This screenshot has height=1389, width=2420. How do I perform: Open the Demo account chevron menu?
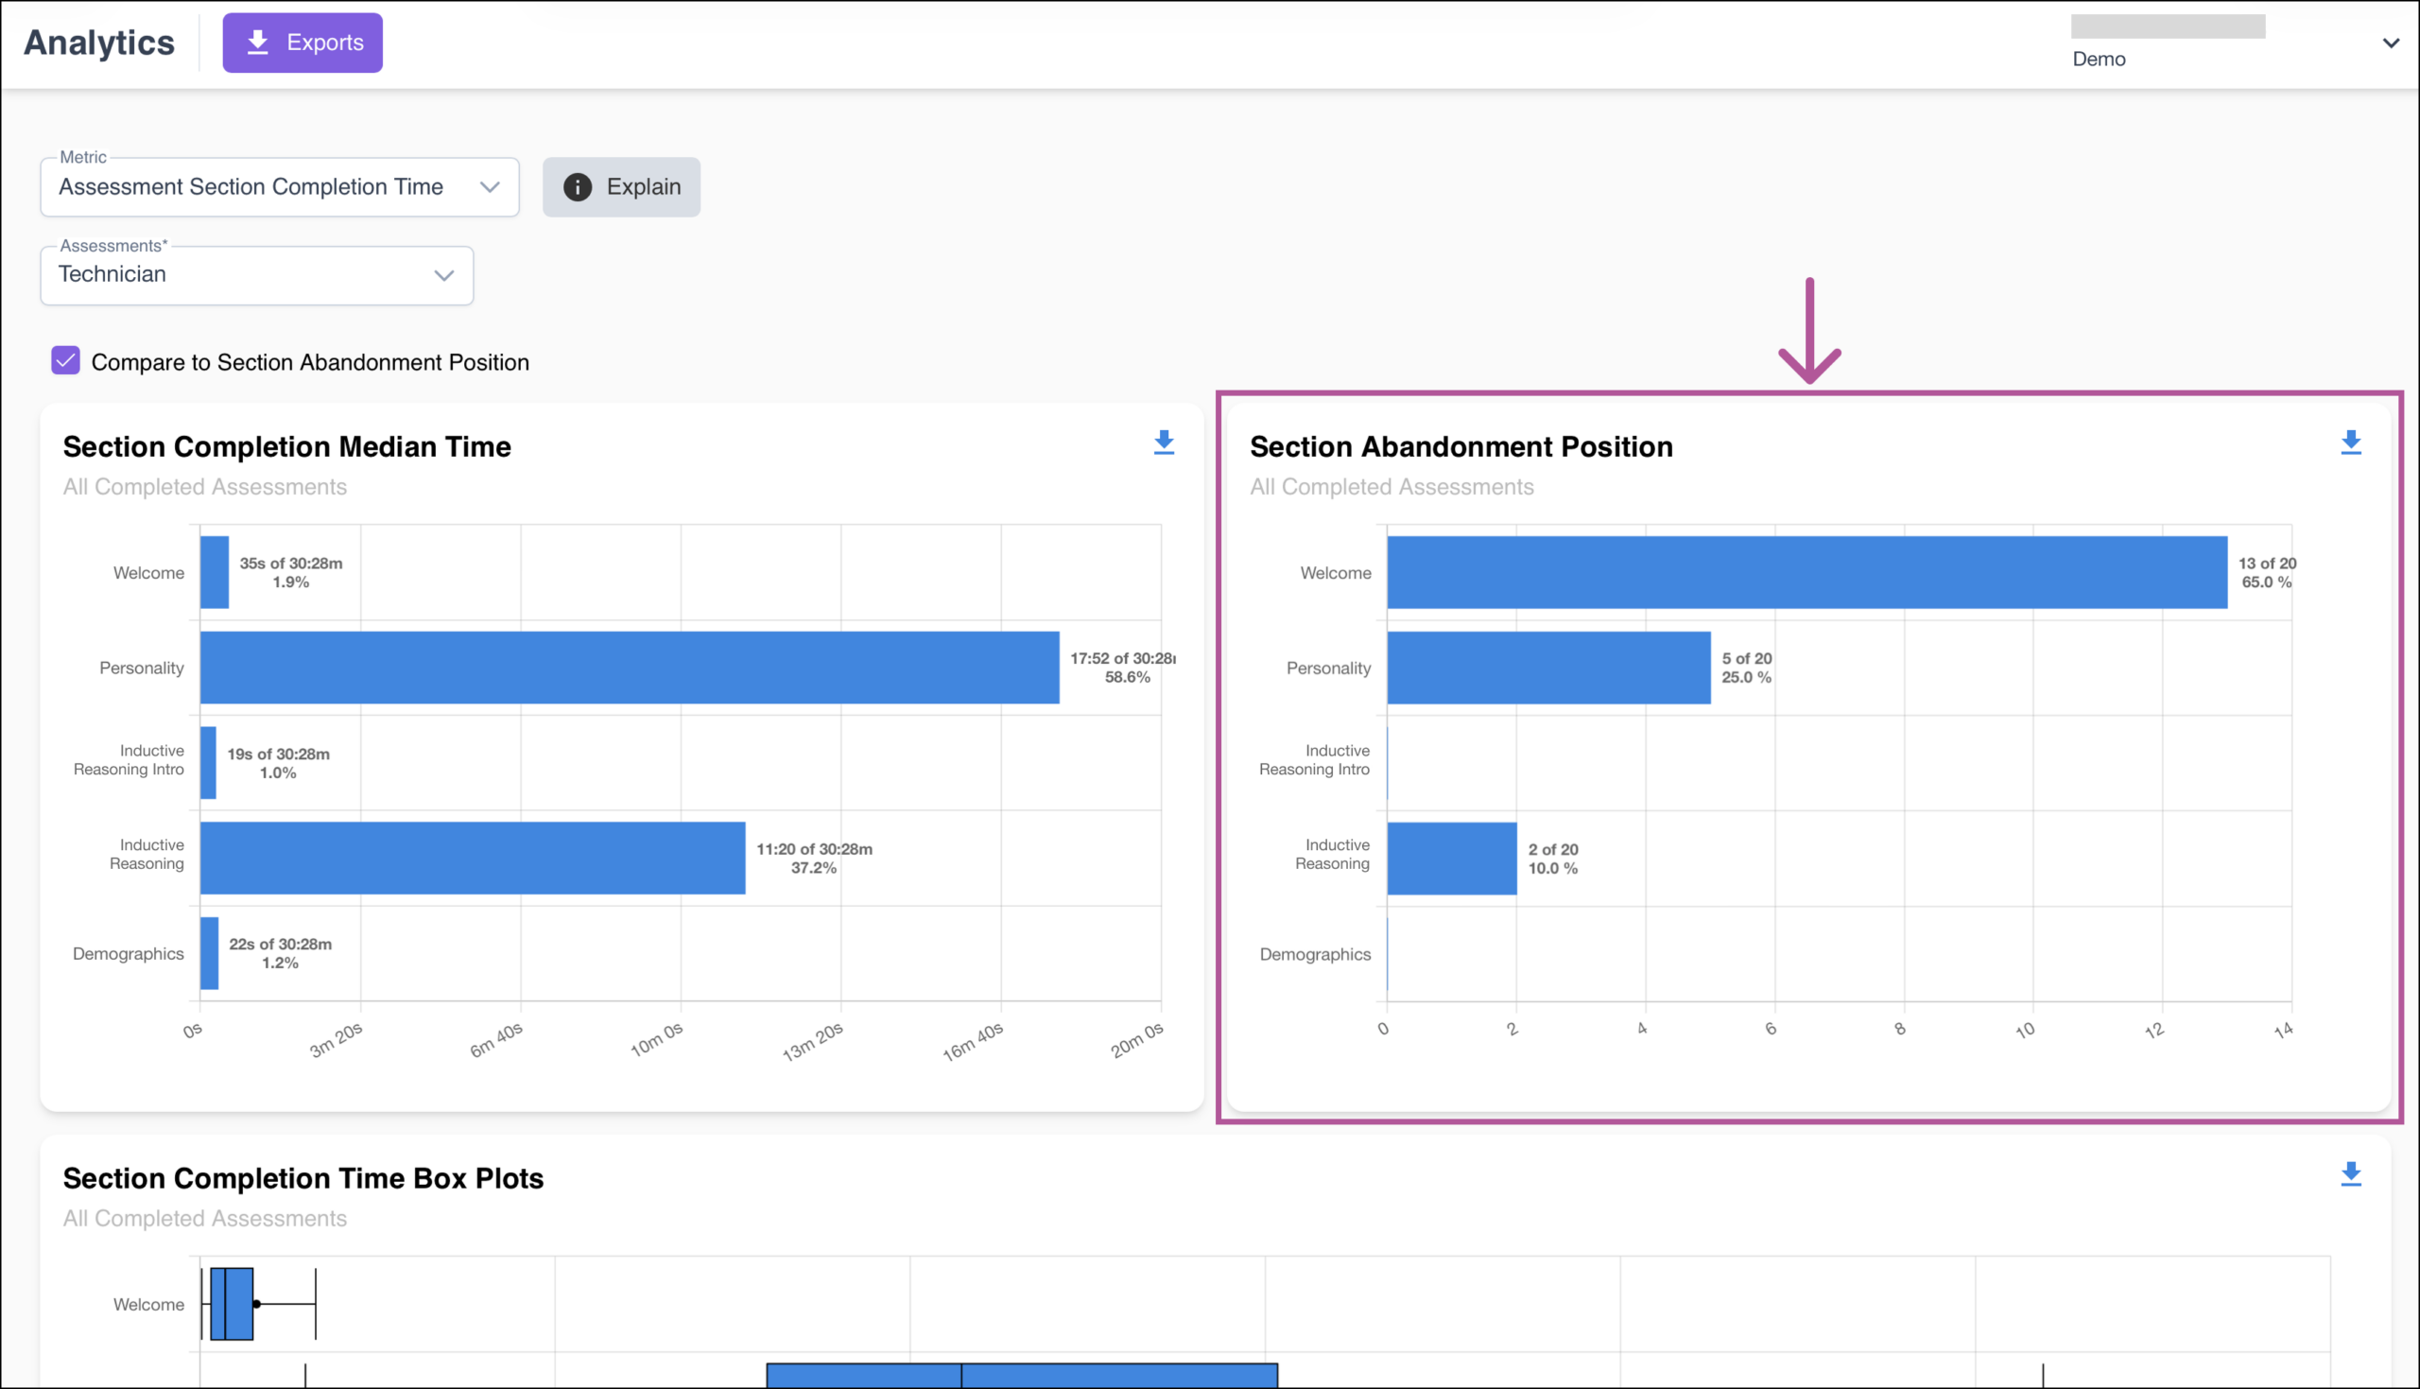pos(2391,43)
